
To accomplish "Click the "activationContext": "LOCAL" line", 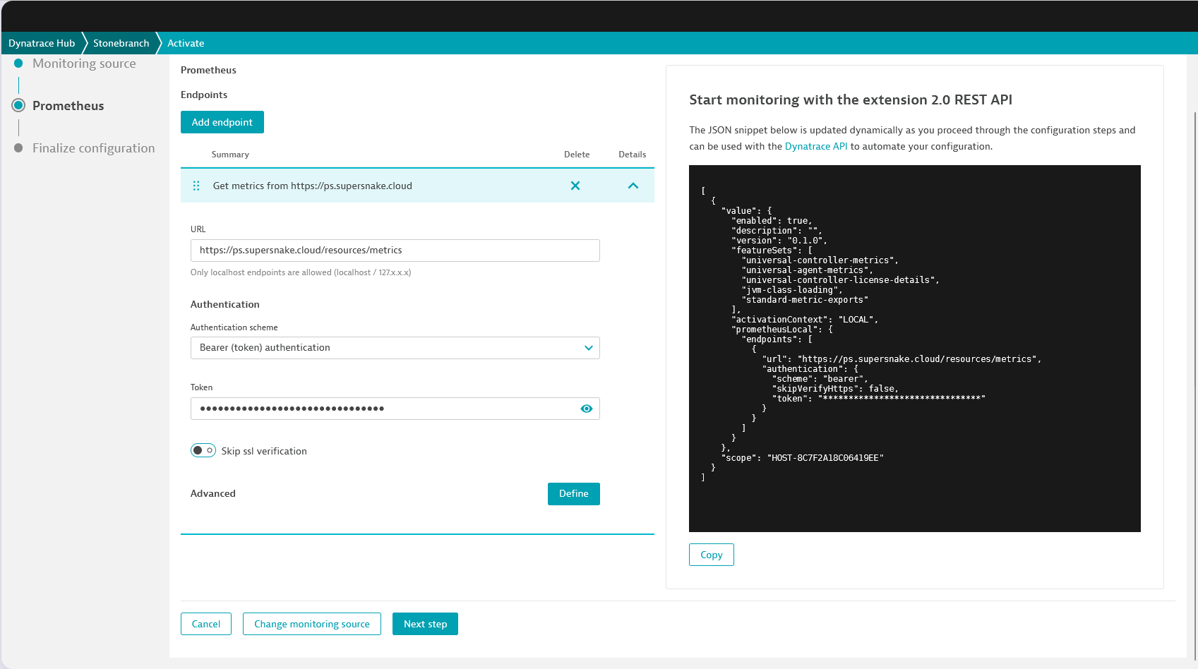I will (805, 320).
